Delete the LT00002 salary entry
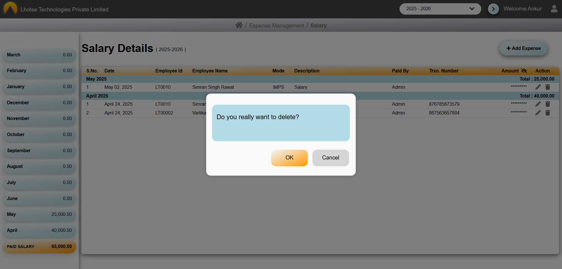The height and width of the screenshot is (269, 562). tap(548, 113)
